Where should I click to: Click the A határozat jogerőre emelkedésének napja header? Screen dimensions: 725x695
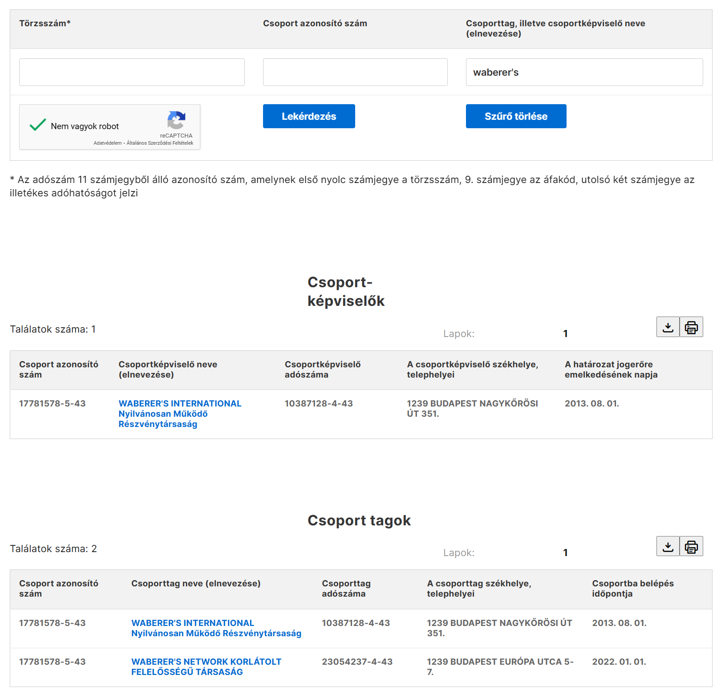coord(611,369)
